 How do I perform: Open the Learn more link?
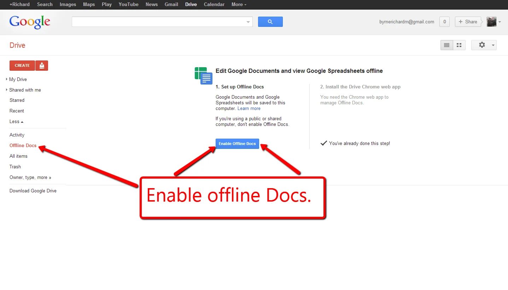249,109
